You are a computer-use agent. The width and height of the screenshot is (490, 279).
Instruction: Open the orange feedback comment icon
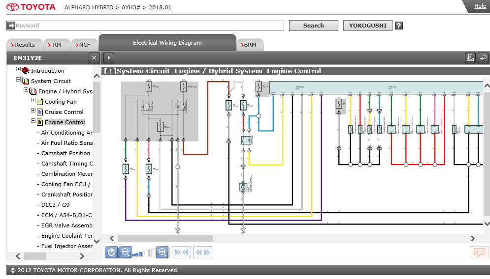[479, 252]
